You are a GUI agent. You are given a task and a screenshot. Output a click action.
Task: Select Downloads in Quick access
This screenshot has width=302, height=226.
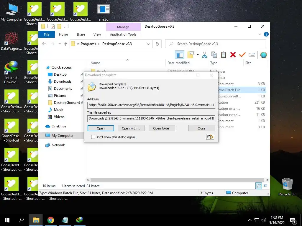(63, 82)
